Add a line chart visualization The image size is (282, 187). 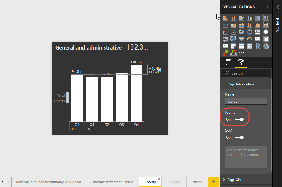click(225, 25)
